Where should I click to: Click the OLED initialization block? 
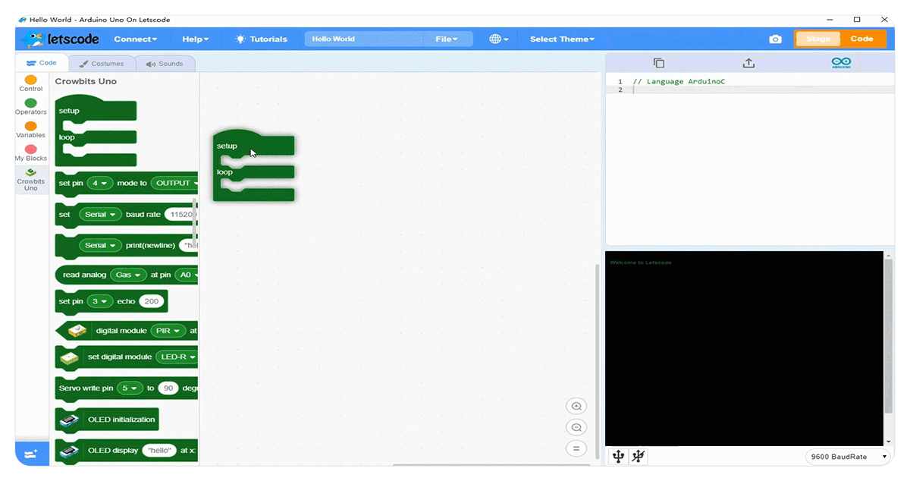[x=107, y=420]
